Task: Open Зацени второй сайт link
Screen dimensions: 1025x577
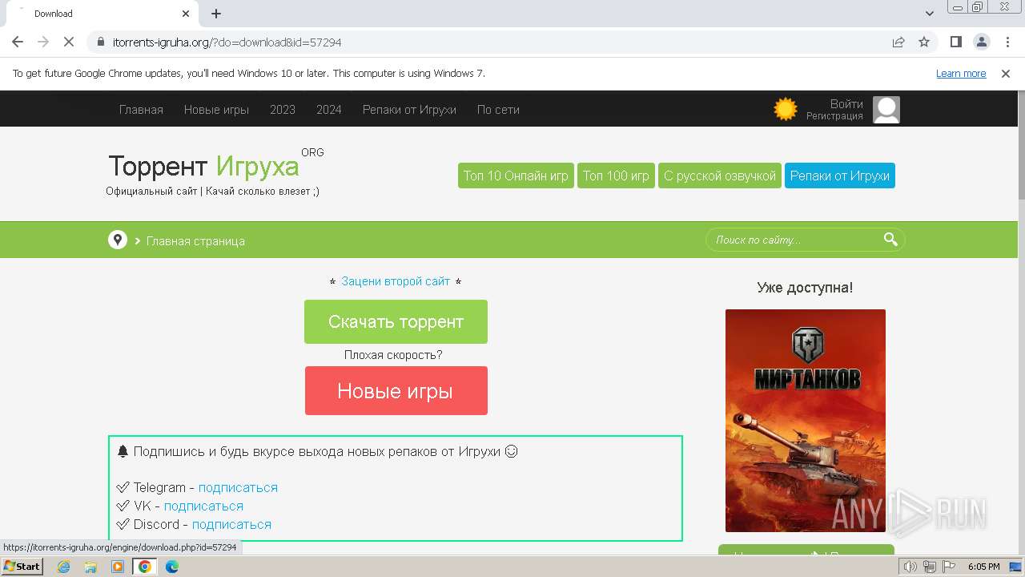Action: click(x=396, y=281)
